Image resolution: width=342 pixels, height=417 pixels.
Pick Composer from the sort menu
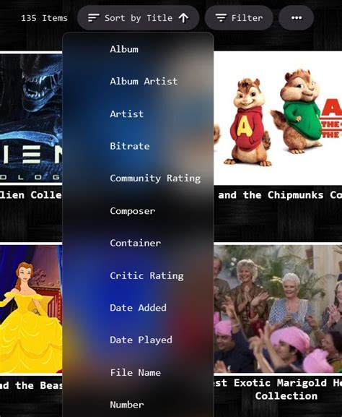[138, 211]
